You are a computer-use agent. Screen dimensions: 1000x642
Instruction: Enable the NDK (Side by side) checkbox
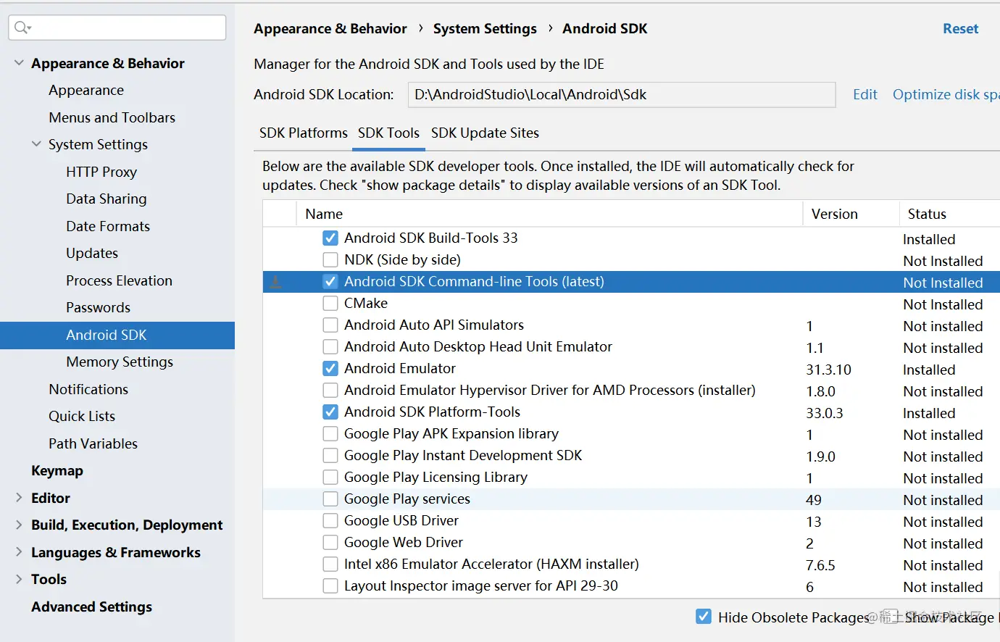tap(330, 260)
